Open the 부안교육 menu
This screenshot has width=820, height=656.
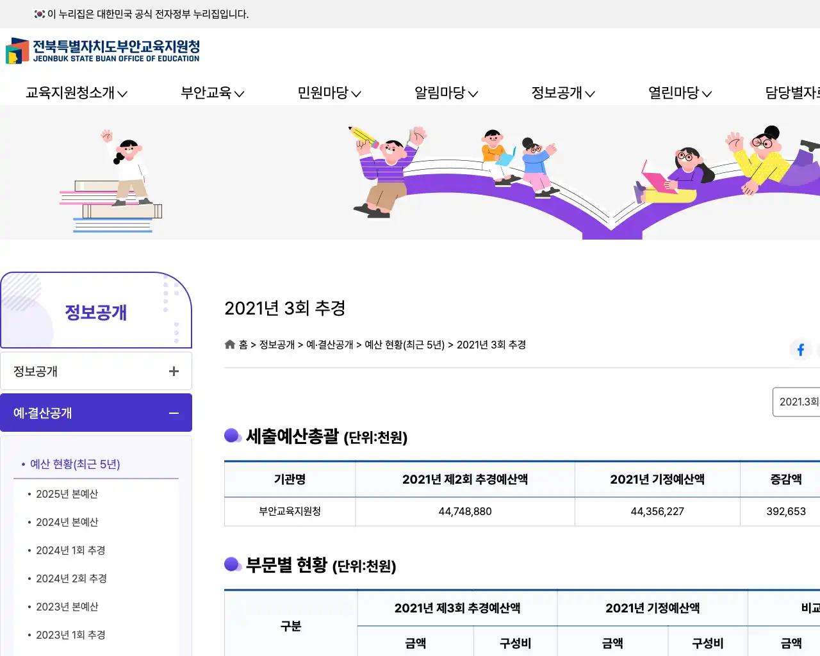(x=212, y=93)
